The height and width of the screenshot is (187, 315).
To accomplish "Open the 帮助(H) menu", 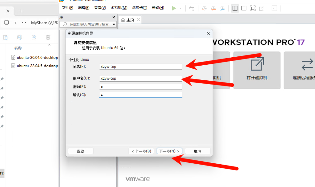I will tap(158, 8).
